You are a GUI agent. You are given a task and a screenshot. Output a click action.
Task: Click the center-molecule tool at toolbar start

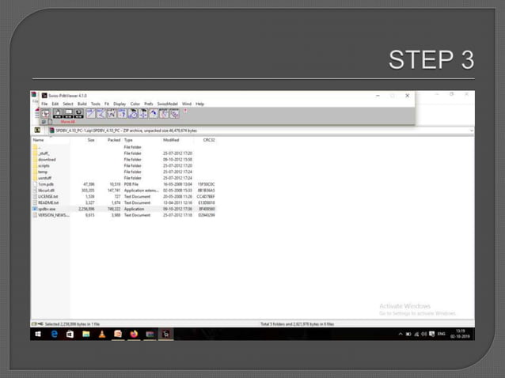[x=46, y=113]
